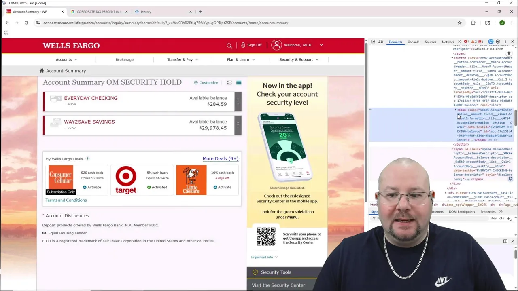Viewport: 518px width, 291px height.
Task: Expand the Accounts navigation menu
Action: pos(66,59)
